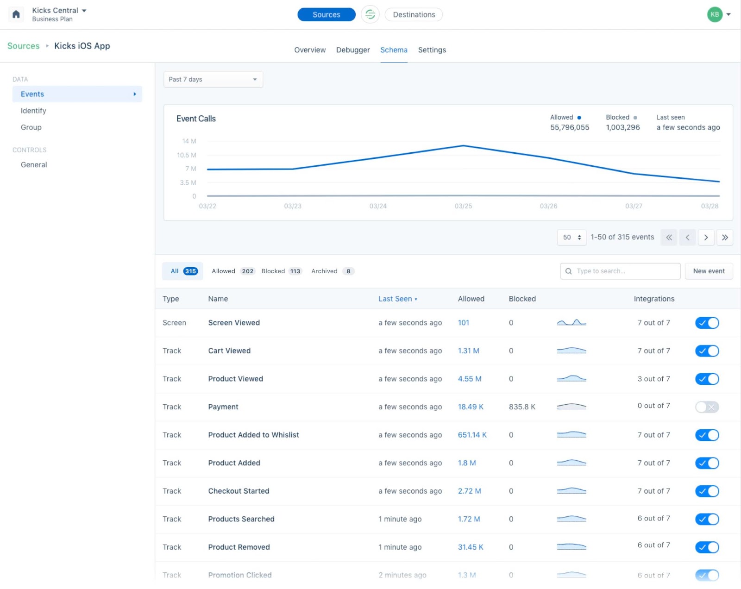The height and width of the screenshot is (589, 741).
Task: Click the home icon in the top left
Action: point(16,14)
